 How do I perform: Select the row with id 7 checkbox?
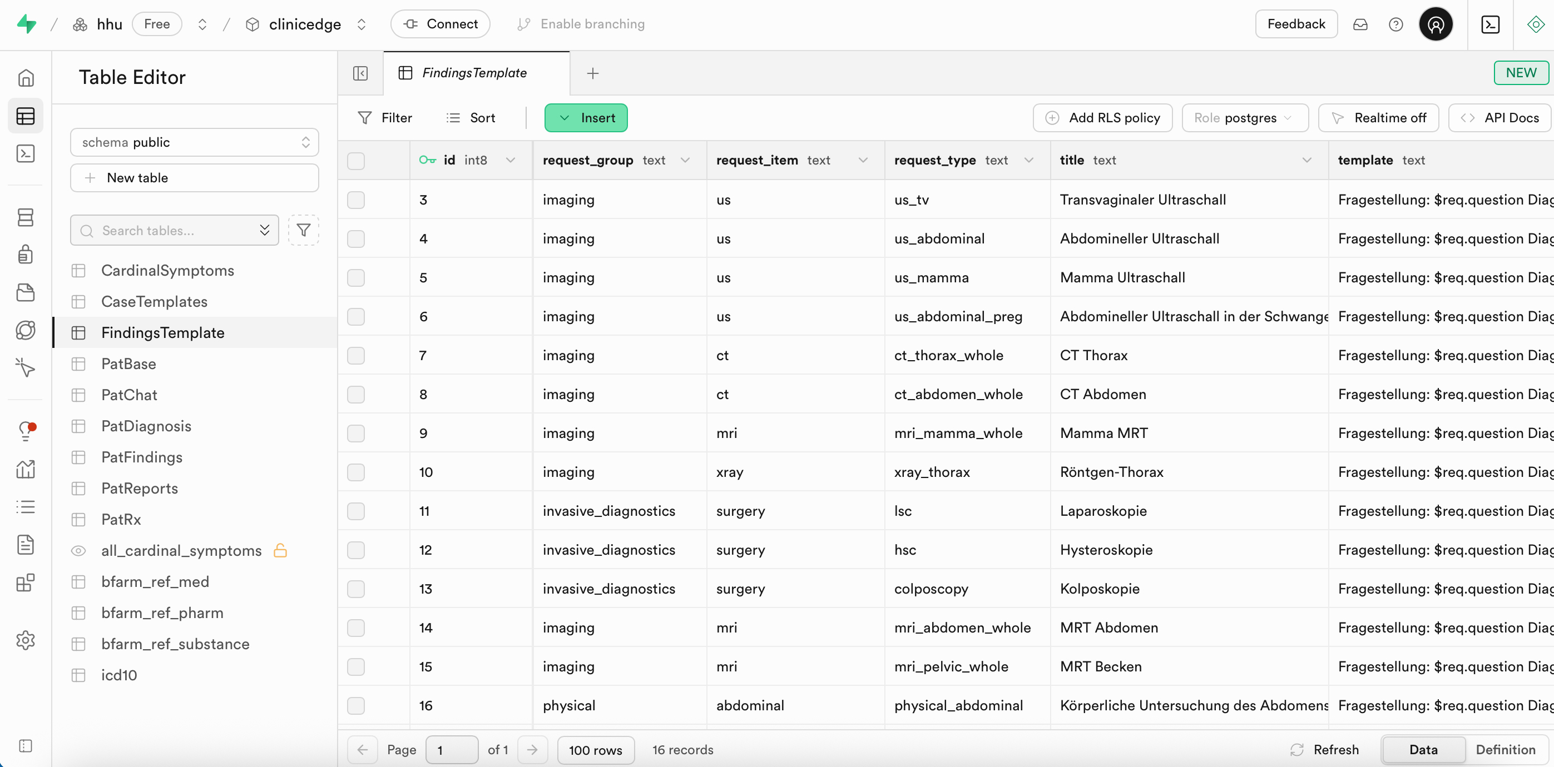point(356,355)
